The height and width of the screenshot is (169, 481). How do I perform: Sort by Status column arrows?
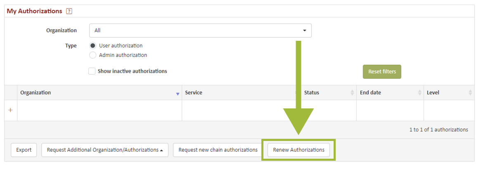click(x=352, y=92)
